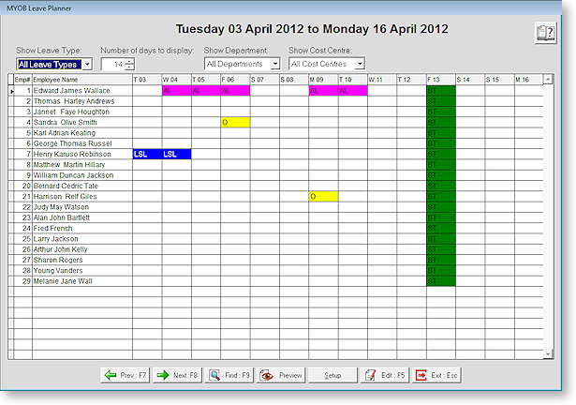Viewport: 576px width, 405px height.
Task: Select Edward James Wallace's magenta AL cell on W 04
Action: pos(176,91)
